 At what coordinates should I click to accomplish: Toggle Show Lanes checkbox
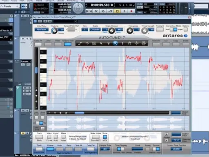[42, 117]
